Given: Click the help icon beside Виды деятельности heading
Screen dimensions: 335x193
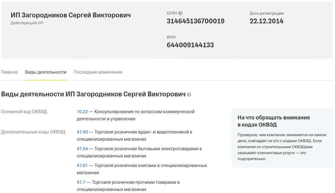Looking at the screenshot, I should tap(189, 95).
